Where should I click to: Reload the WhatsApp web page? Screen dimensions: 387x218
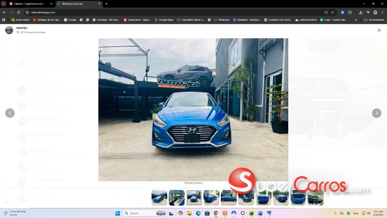[19, 12]
